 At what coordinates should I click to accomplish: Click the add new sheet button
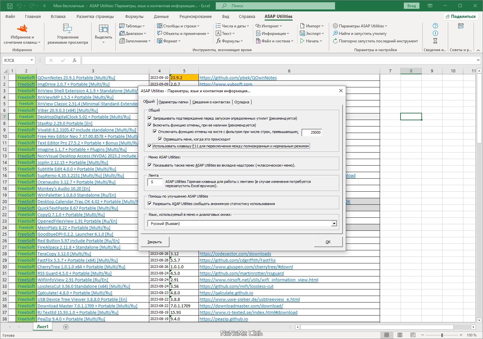pyautogui.click(x=66, y=327)
